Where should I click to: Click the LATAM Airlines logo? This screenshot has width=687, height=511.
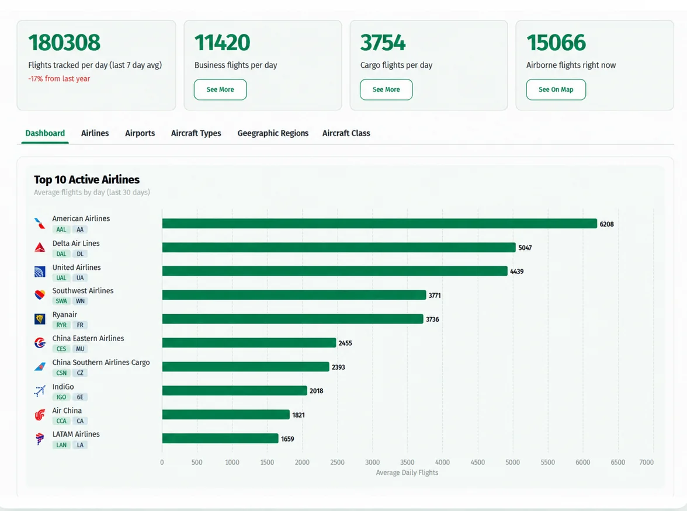pyautogui.click(x=40, y=439)
